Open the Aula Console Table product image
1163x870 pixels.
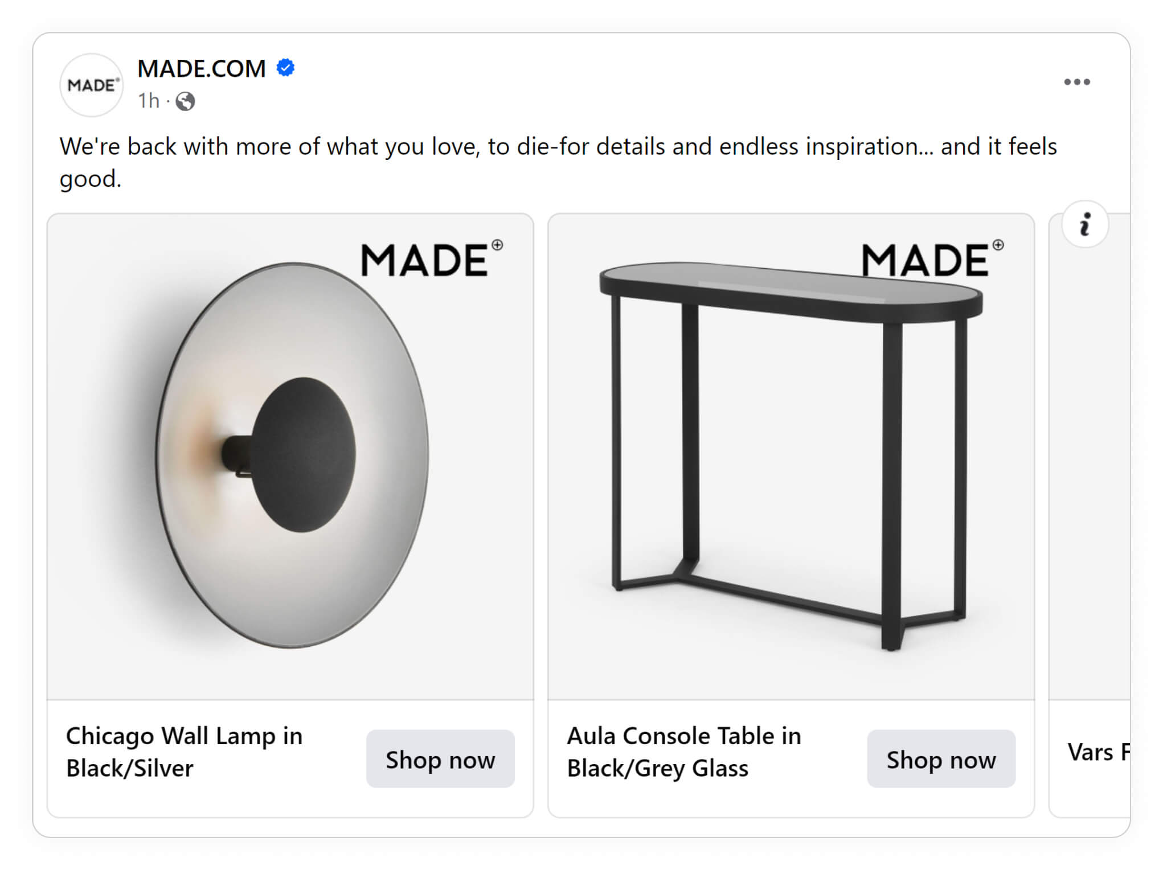(791, 457)
